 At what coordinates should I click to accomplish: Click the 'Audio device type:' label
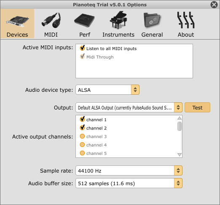click(x=49, y=90)
